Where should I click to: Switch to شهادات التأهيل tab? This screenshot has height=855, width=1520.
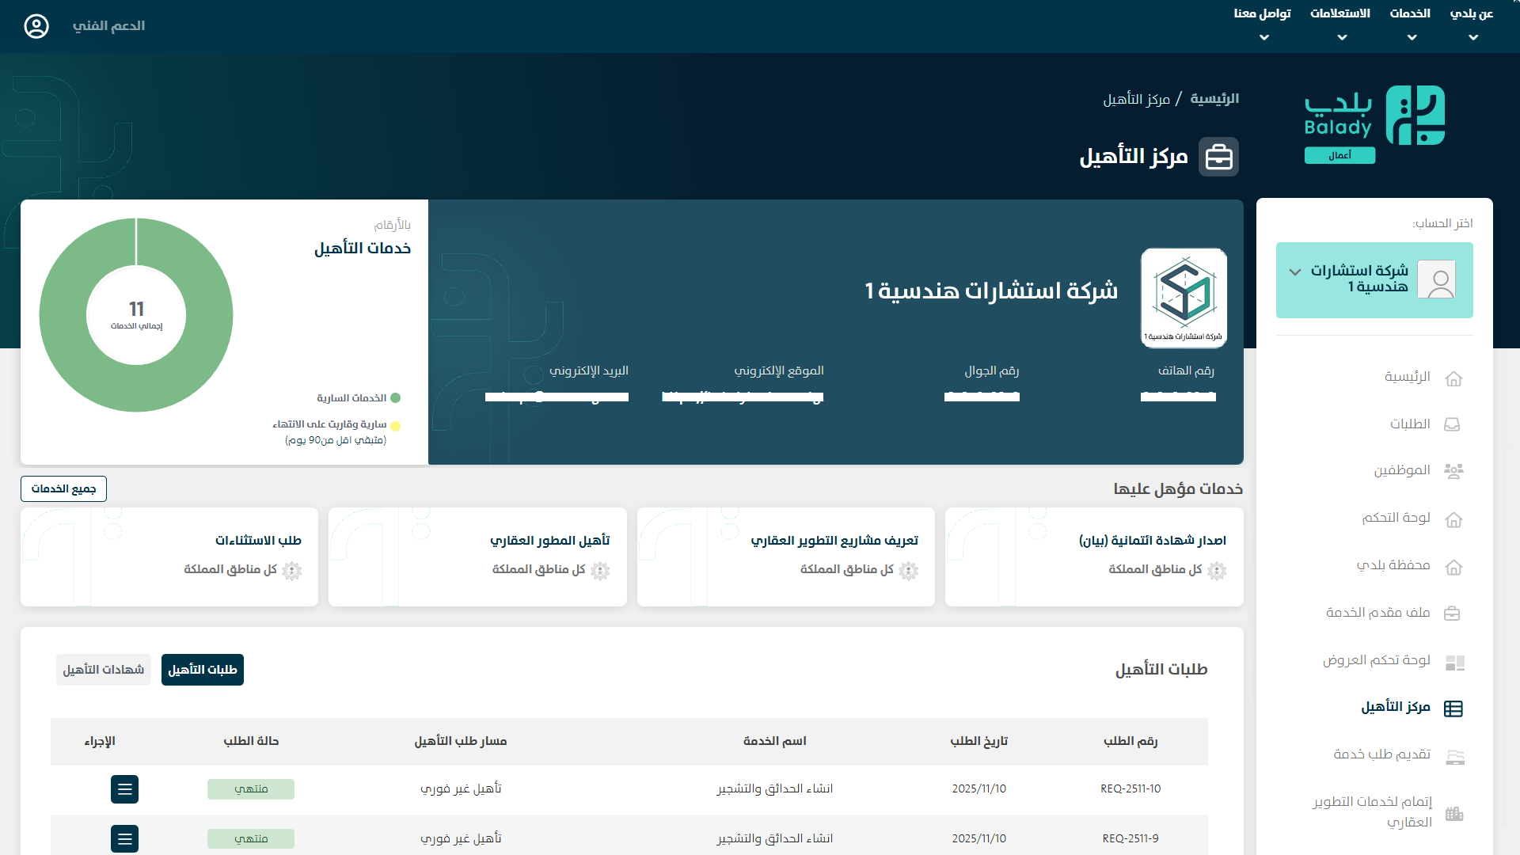pos(104,670)
